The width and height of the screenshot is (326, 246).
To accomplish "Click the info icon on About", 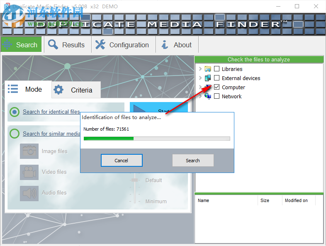I will click(165, 44).
